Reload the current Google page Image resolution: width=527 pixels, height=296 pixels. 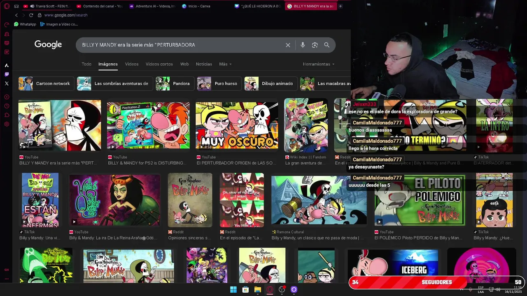[31, 15]
